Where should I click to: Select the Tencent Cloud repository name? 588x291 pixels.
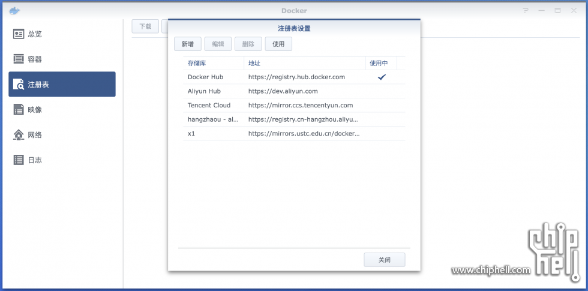point(209,106)
